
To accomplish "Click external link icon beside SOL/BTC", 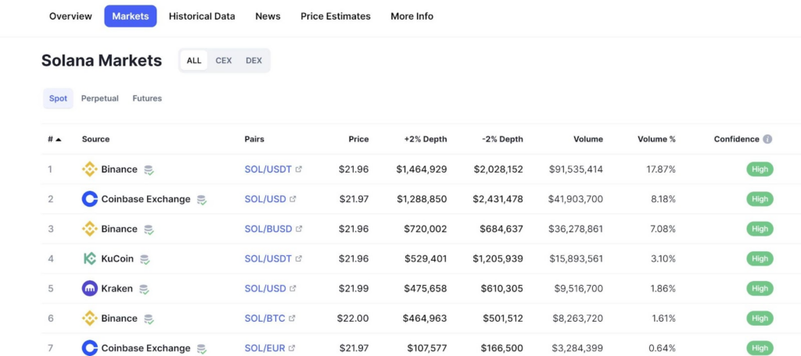I will (x=292, y=319).
